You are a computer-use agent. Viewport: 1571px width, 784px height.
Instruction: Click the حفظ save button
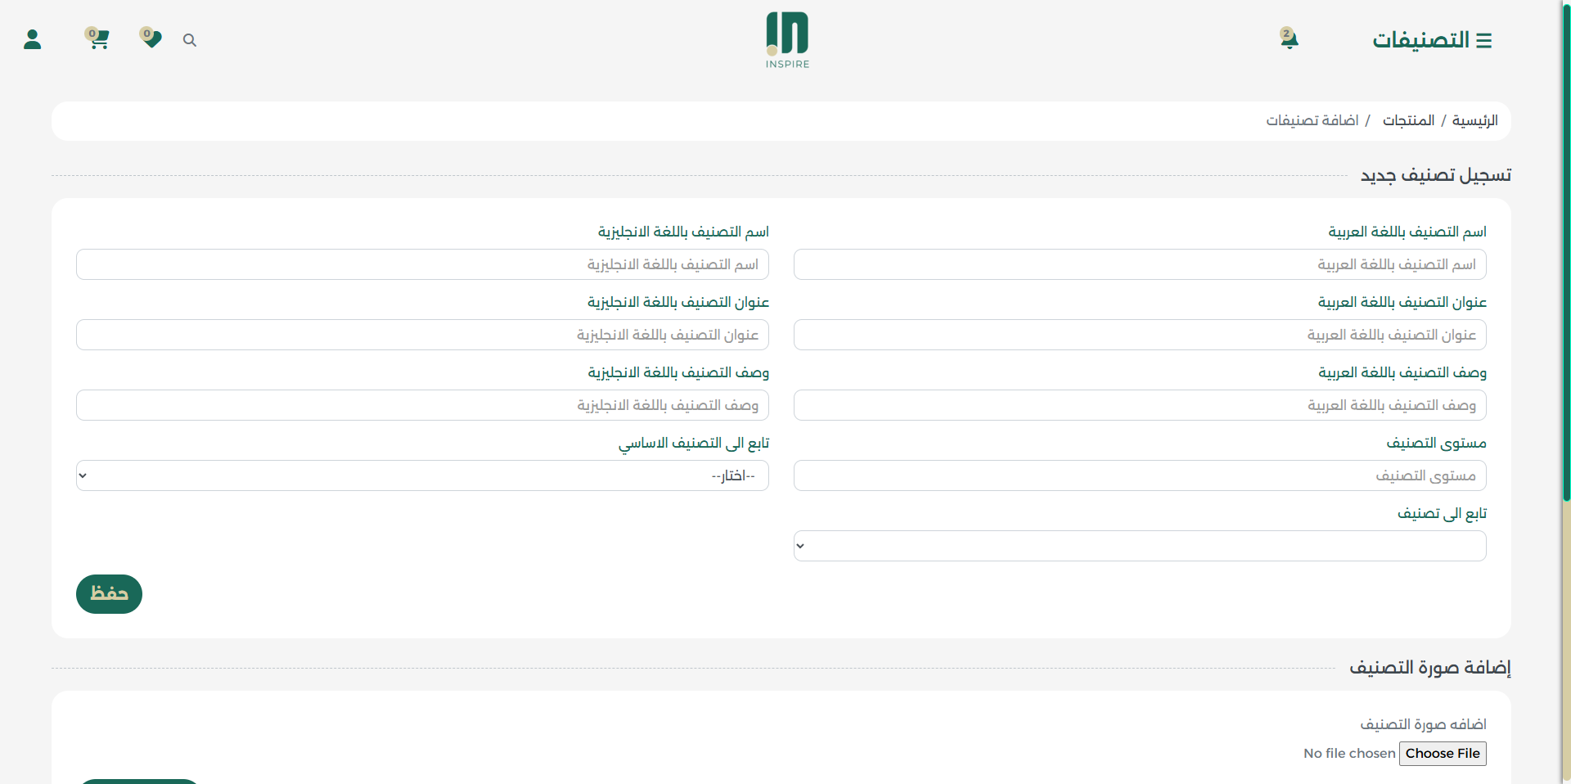click(109, 594)
